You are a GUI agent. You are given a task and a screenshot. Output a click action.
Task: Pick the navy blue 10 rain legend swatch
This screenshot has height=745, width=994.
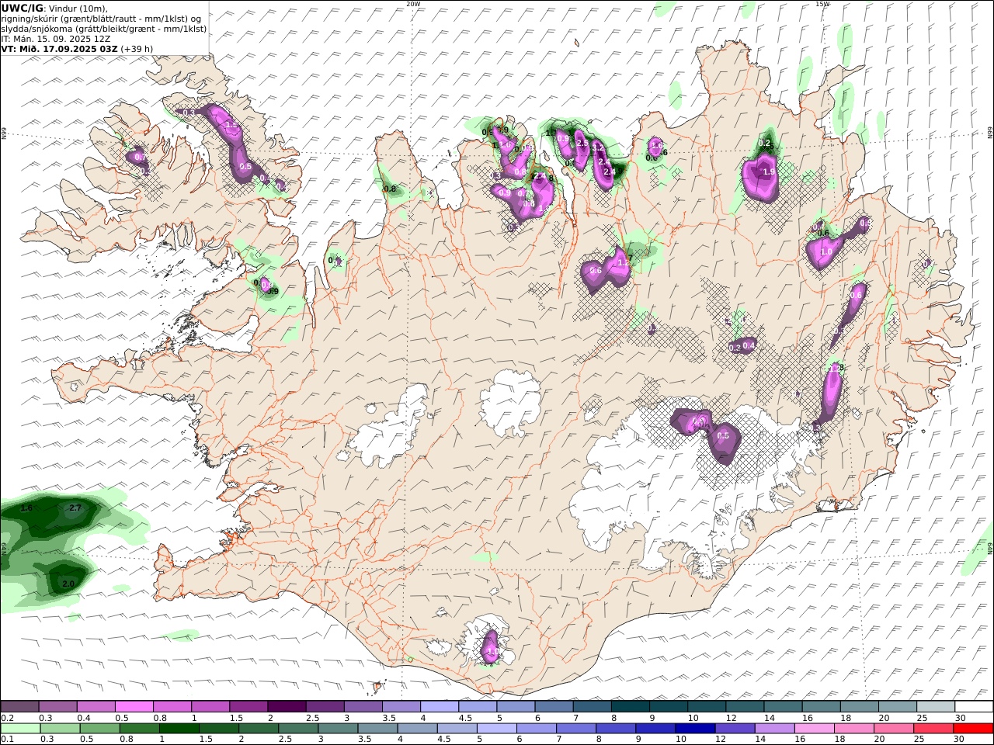pos(694,729)
